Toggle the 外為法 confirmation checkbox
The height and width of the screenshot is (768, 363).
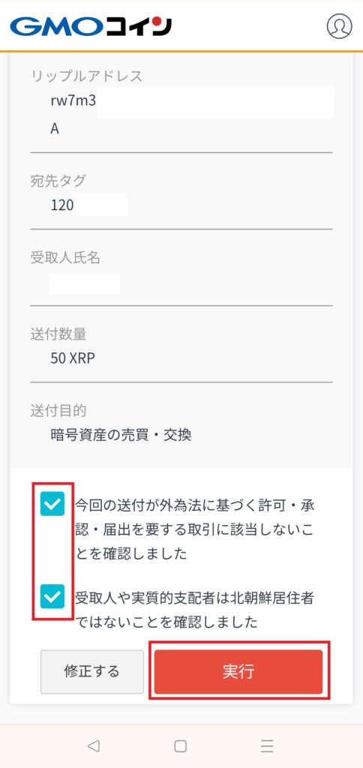click(52, 504)
